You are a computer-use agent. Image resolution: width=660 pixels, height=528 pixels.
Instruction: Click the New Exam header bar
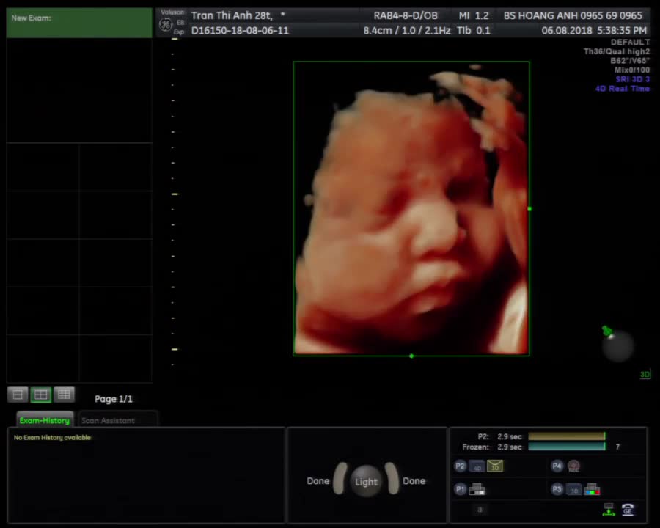pos(79,23)
